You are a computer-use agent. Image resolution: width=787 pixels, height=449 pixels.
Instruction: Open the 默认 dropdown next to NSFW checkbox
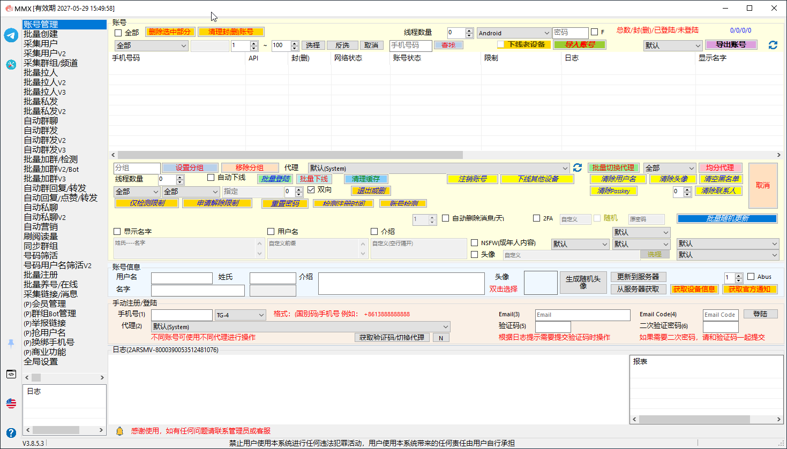(x=581, y=244)
